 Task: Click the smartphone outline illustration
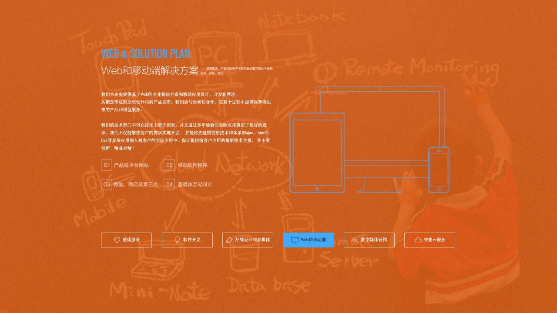point(439,170)
